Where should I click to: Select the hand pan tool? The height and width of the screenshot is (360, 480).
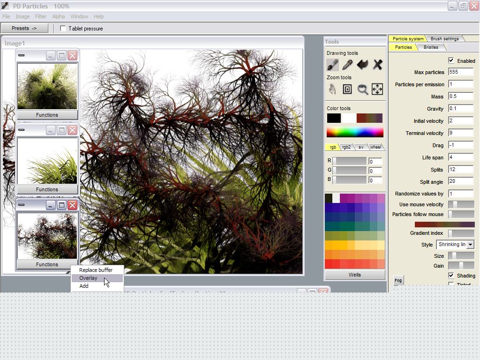click(332, 89)
